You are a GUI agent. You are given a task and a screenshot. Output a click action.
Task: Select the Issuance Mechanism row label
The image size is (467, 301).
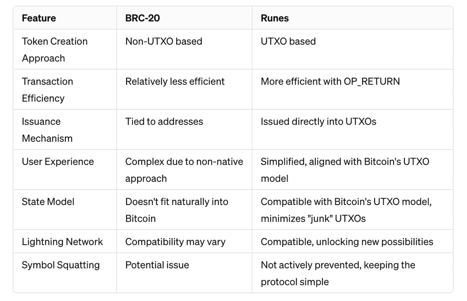(47, 130)
